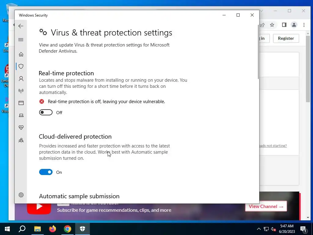Show hidden tray icons chevron
The image size is (313, 235).
click(259, 229)
